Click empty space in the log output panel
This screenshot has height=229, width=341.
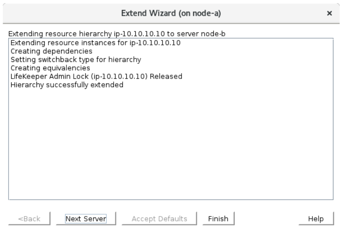point(171,148)
